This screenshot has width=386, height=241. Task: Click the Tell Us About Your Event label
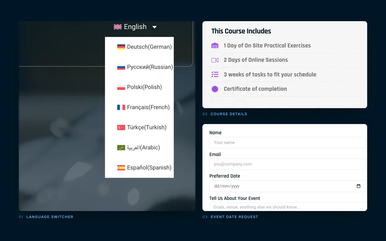[x=235, y=198]
